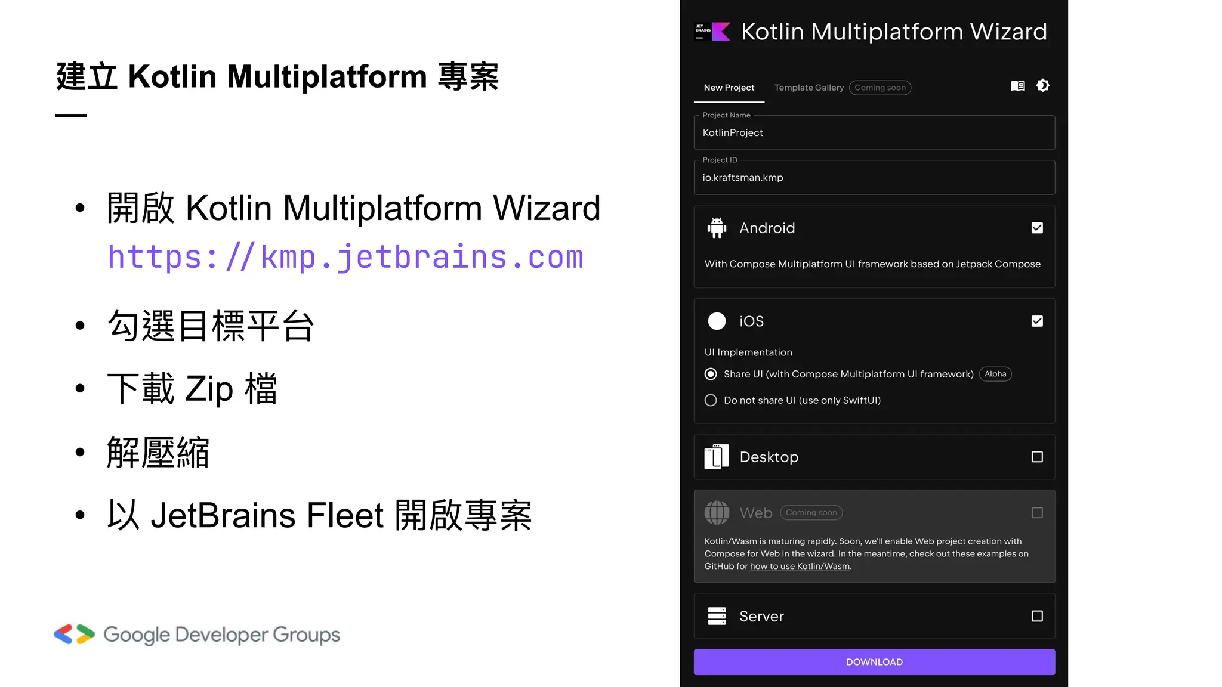Click the Project Name input field
This screenshot has height=687, width=1222.
874,132
